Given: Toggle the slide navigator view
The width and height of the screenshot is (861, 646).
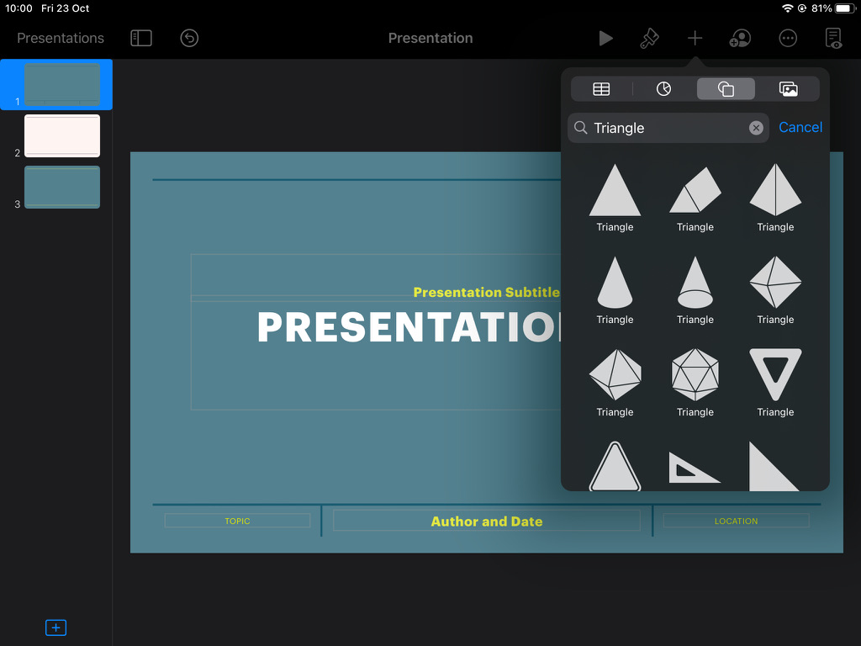Looking at the screenshot, I should [x=140, y=38].
